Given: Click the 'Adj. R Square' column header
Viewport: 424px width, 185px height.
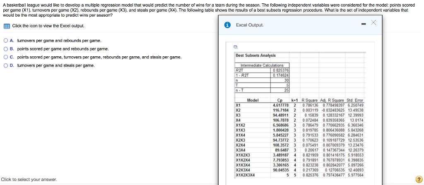Looking at the screenshot, I should (x=332, y=100).
